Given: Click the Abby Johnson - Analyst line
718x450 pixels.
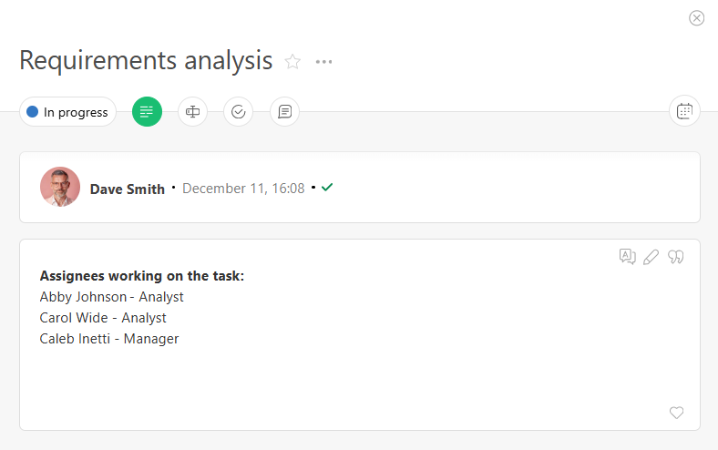Looking at the screenshot, I should coord(112,297).
